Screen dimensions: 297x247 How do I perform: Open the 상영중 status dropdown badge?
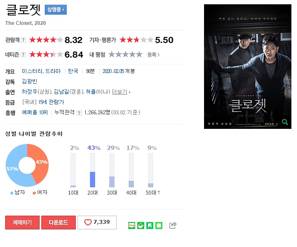pos(56,9)
